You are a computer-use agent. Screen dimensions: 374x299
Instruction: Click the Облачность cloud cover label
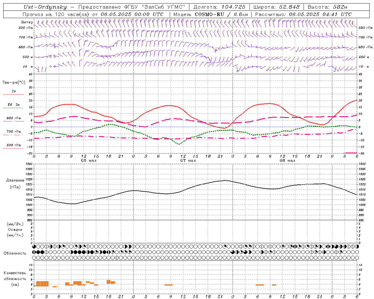(15, 253)
